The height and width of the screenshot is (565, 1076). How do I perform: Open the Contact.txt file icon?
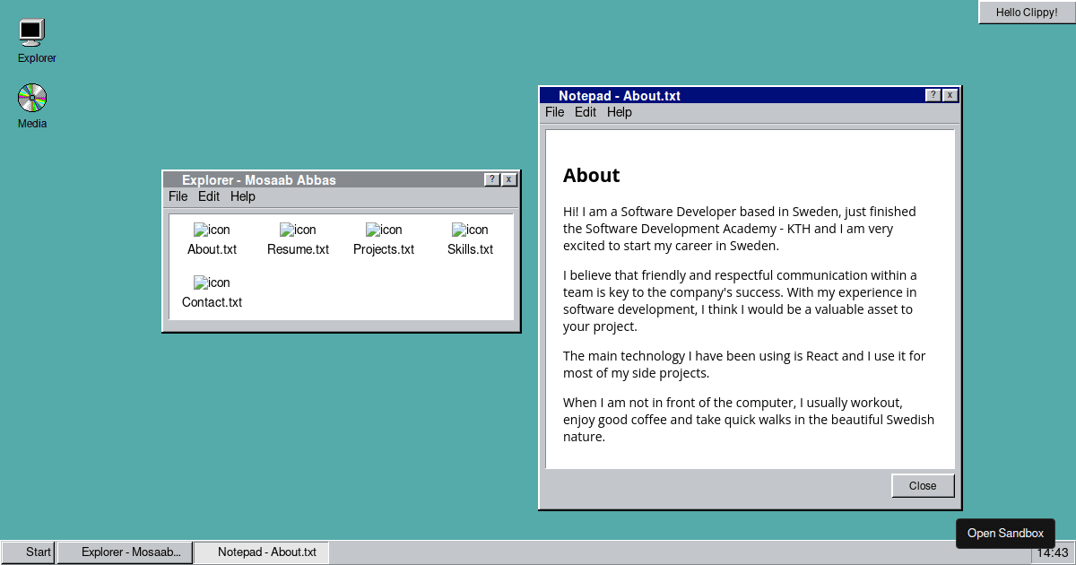[x=212, y=292]
